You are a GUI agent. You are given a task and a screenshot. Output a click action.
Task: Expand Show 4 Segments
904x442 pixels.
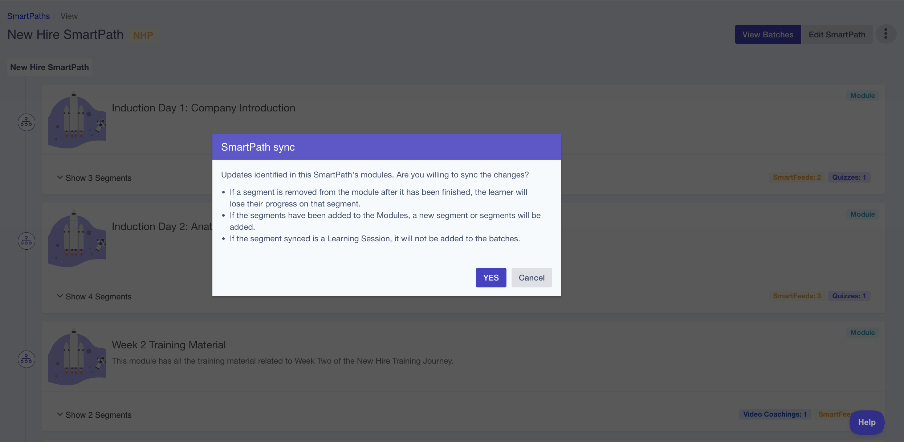click(x=94, y=296)
